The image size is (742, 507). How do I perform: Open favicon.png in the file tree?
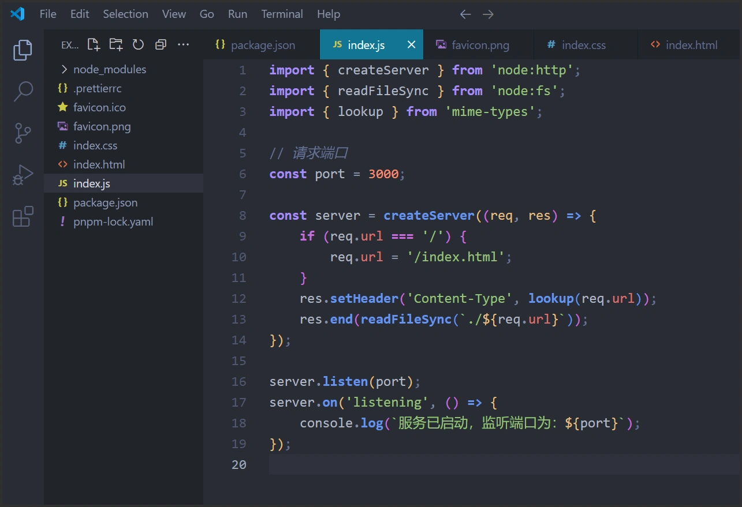point(124,126)
